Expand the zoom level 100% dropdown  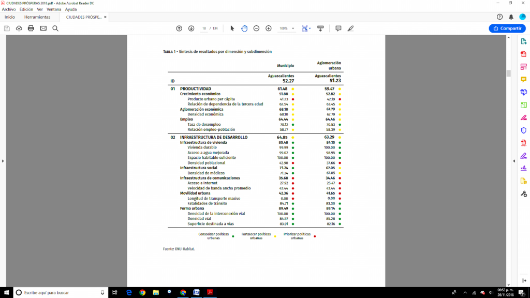(293, 28)
